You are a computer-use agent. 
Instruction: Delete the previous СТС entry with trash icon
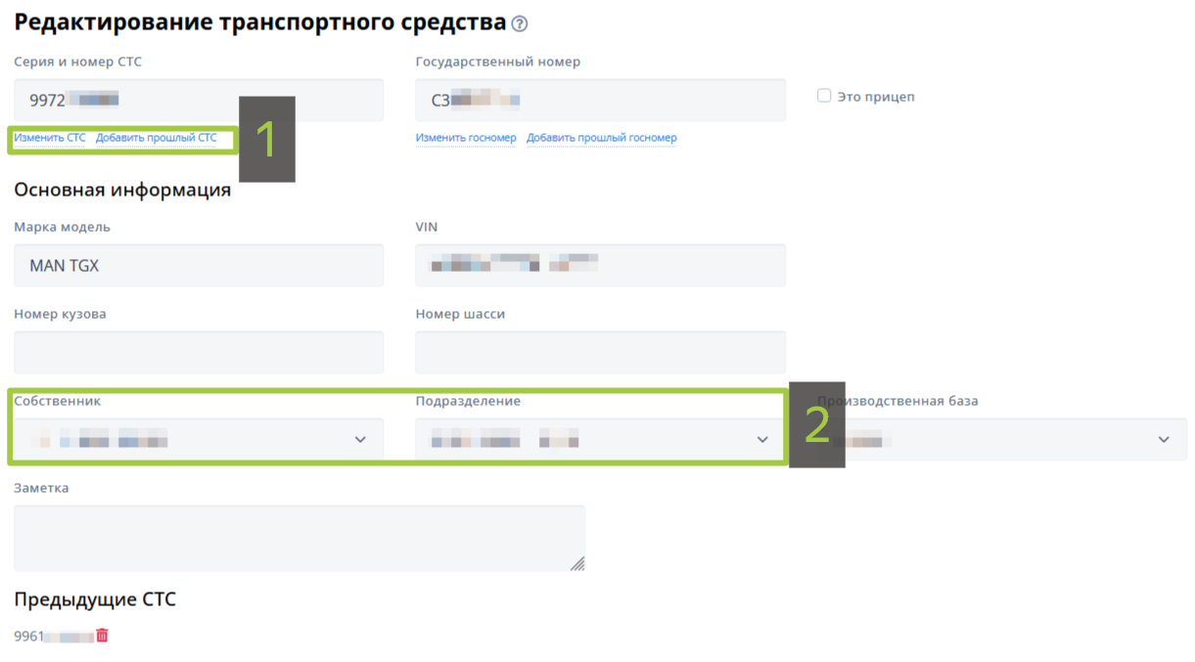point(102,636)
